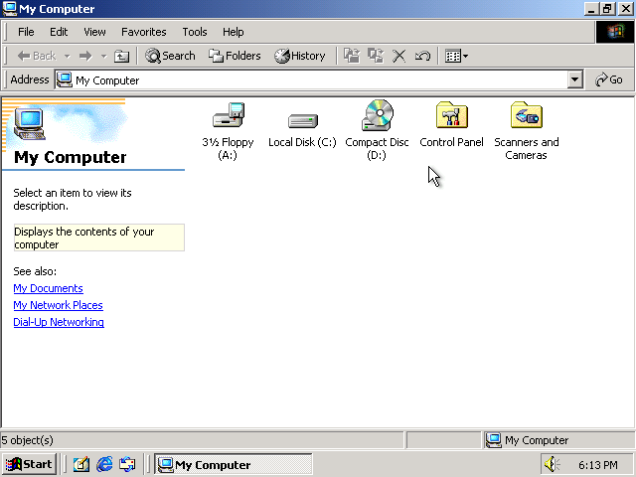Launch Internet Explorer from quick launch
The image size is (636, 477).
click(x=104, y=464)
